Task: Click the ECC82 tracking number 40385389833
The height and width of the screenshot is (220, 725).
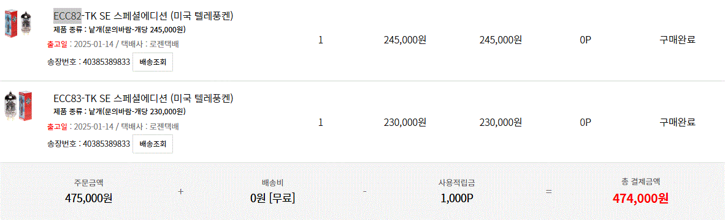Action: click(106, 62)
